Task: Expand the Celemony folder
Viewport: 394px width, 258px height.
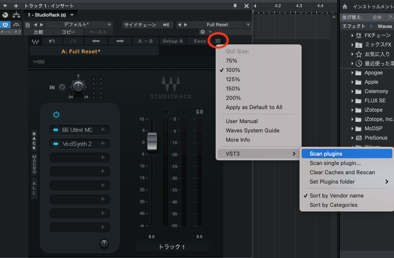Action: tap(352, 91)
